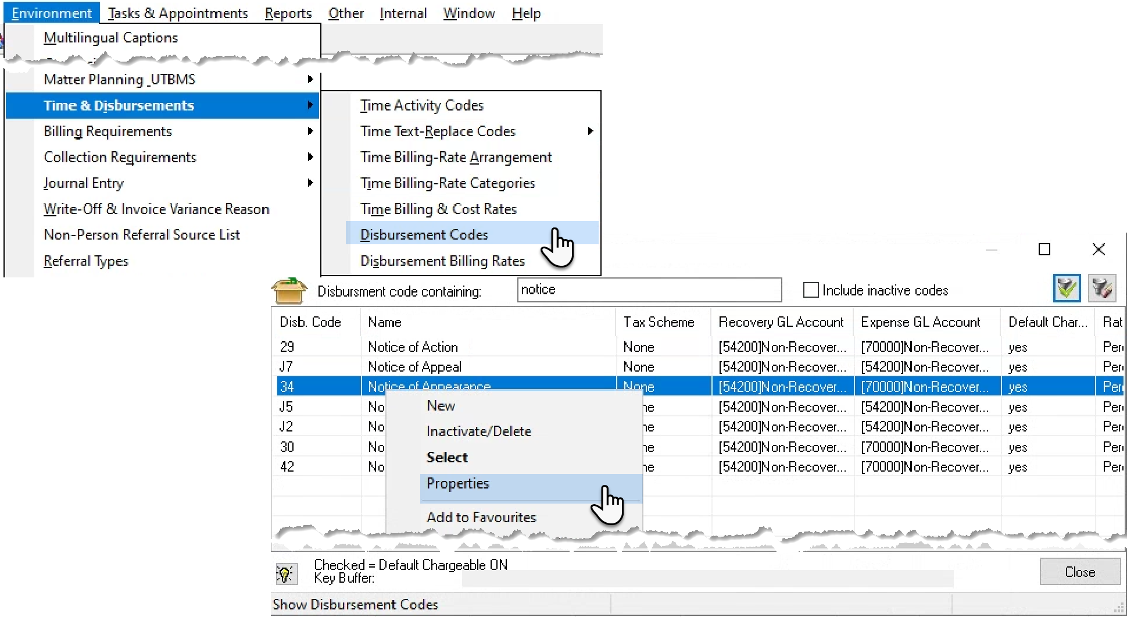Open the Time & Disbursements submenu
Viewport: 1127px width, 617px height.
(162, 105)
